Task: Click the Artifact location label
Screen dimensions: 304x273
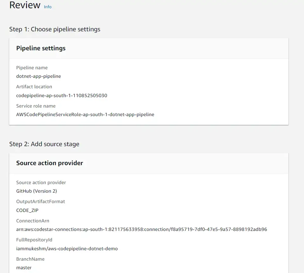Action: (34, 87)
